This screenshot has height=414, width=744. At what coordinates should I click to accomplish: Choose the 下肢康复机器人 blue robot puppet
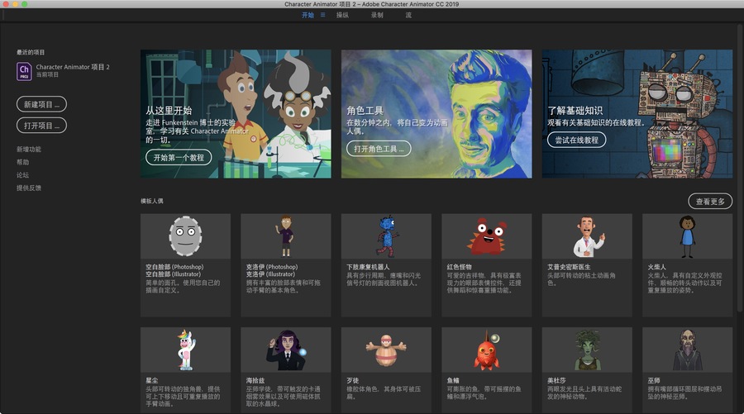coord(386,265)
